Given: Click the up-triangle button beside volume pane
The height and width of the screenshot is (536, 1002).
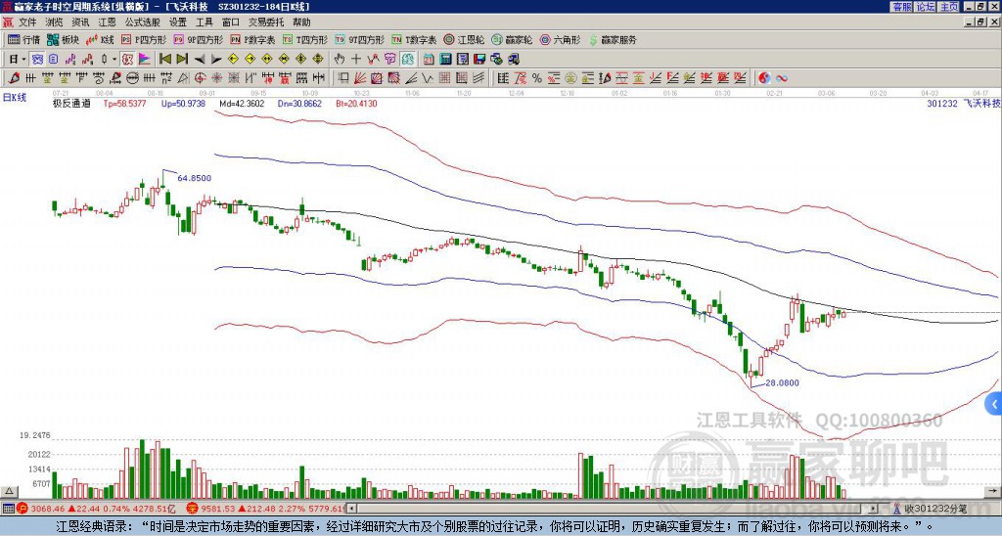Looking at the screenshot, I should tap(9, 491).
